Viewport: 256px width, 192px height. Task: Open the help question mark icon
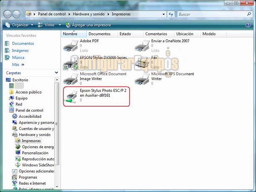click(248, 25)
